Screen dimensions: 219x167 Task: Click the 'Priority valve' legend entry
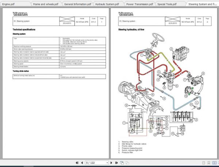(x=127, y=146)
